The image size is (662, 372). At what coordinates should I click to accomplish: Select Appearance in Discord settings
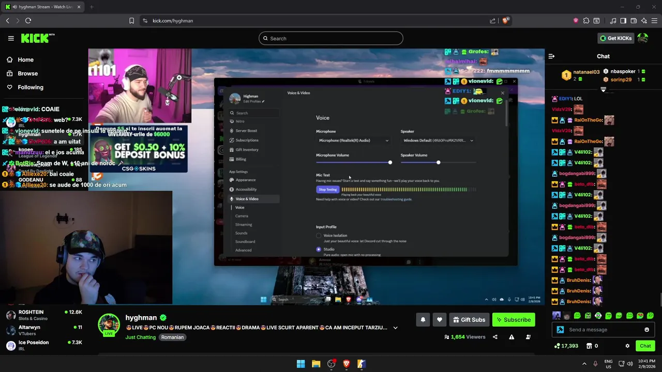pyautogui.click(x=246, y=180)
